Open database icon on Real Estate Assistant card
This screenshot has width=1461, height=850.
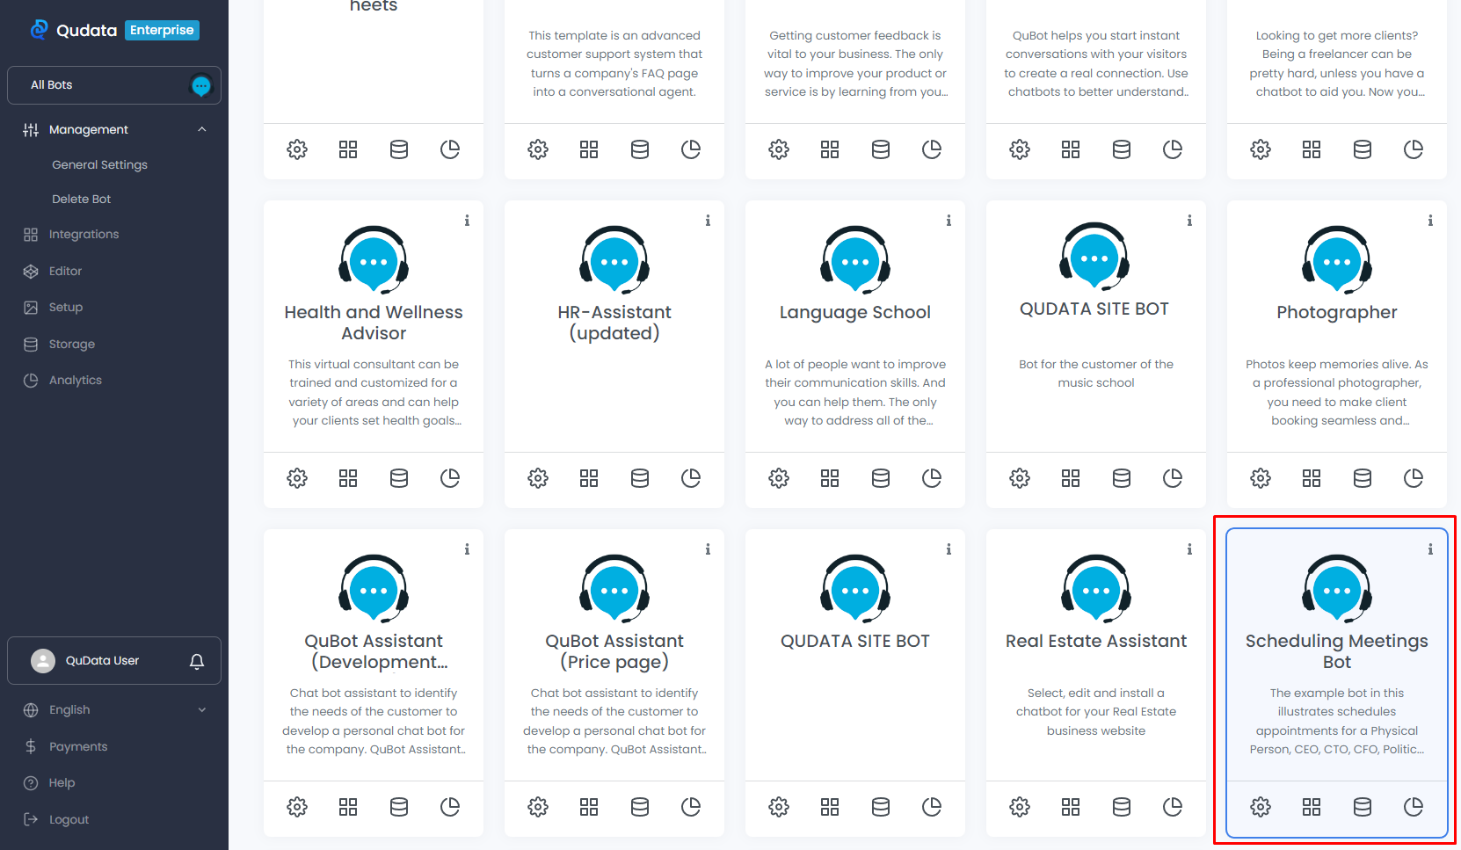[x=1122, y=807]
